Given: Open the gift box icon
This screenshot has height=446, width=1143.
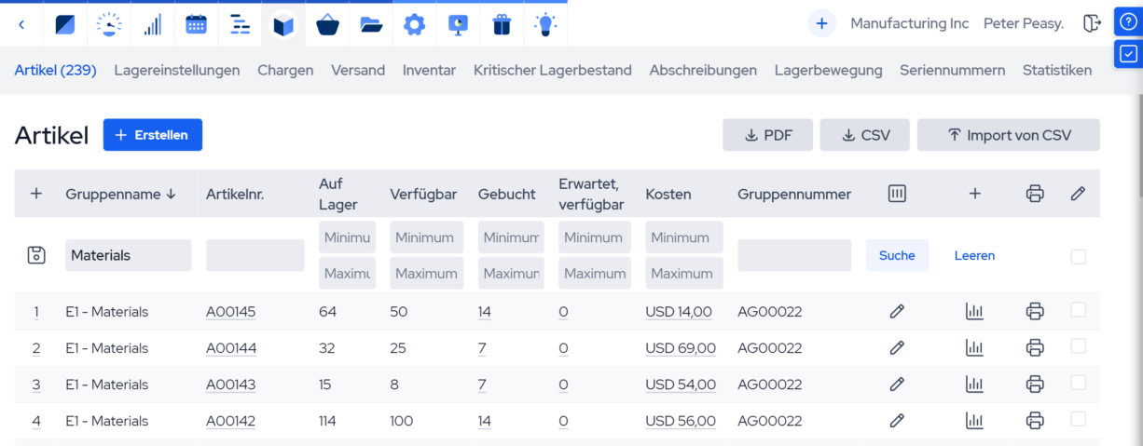Looking at the screenshot, I should 502,25.
